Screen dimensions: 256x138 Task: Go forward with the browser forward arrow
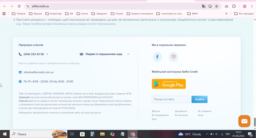click(12, 6)
